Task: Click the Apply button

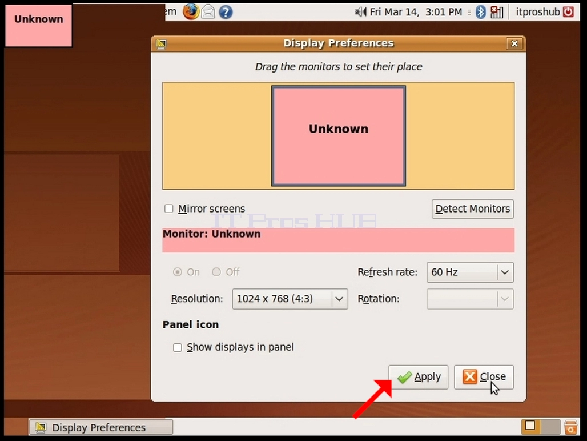Action: [419, 377]
